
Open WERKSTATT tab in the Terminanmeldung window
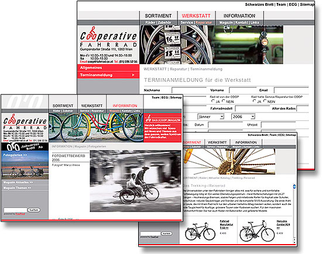tap(196, 16)
